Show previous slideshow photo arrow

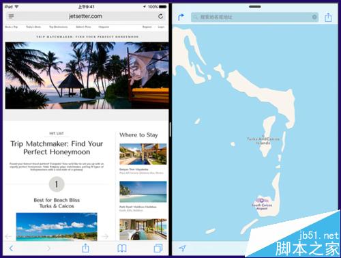pos(8,236)
